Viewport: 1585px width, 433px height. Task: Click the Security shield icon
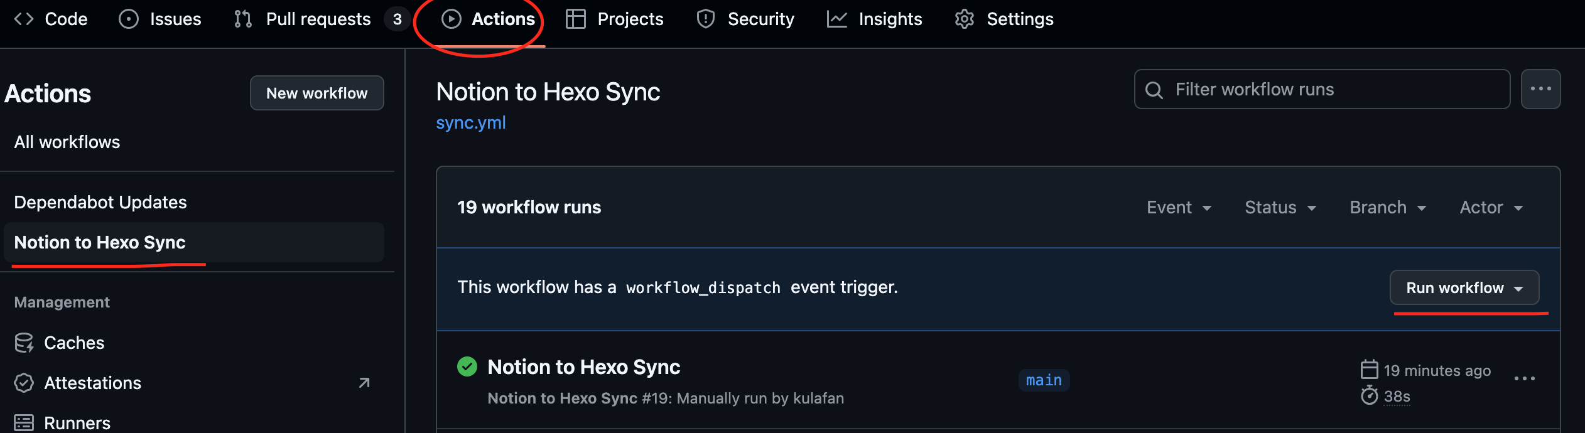[x=706, y=19]
